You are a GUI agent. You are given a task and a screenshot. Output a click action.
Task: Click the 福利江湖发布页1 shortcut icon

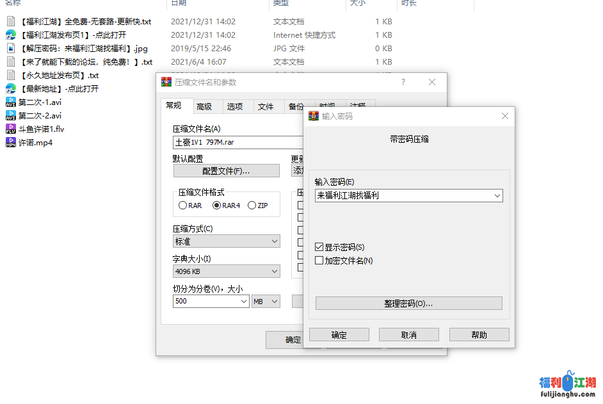pos(11,35)
